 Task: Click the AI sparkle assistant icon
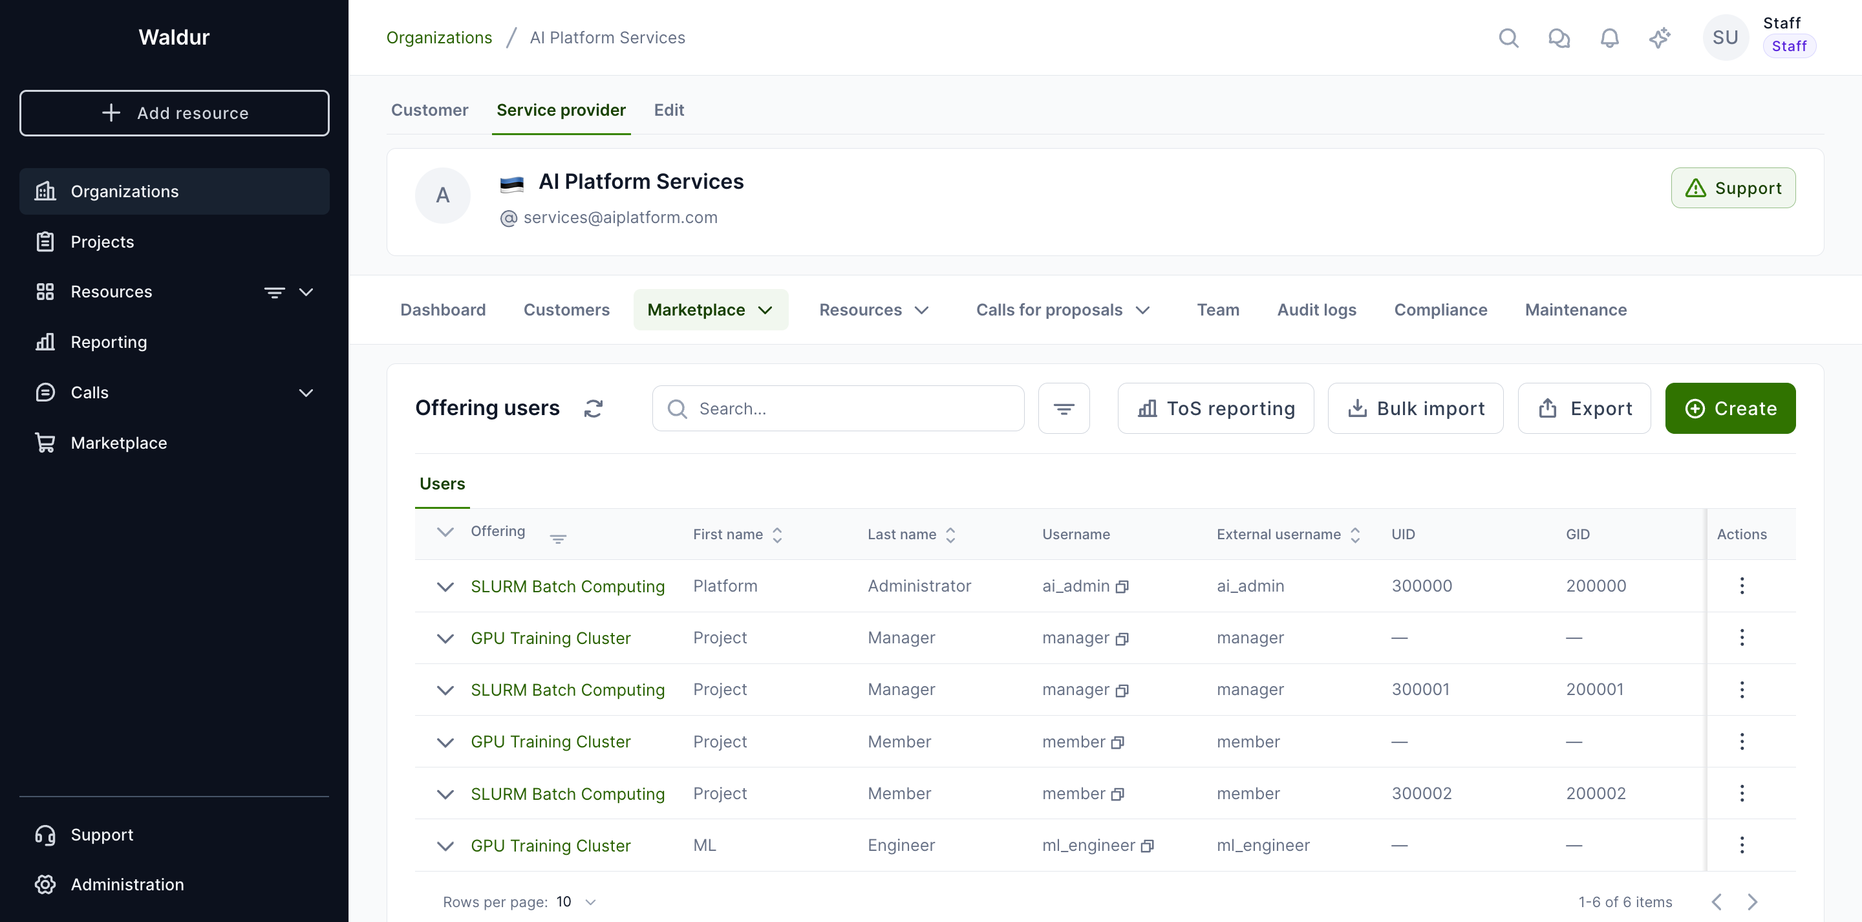1660,38
